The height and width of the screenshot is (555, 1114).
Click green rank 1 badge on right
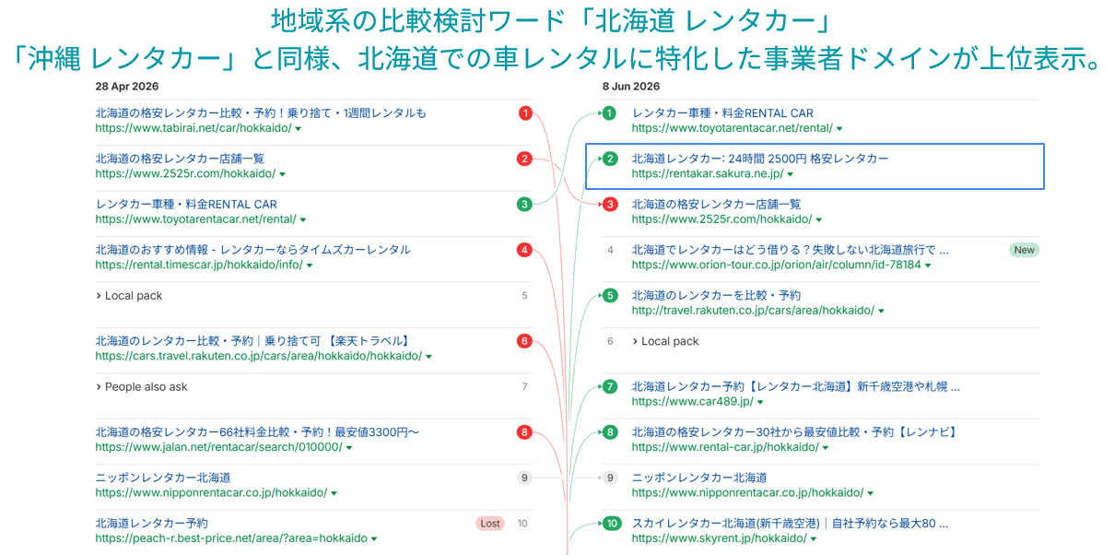point(609,113)
